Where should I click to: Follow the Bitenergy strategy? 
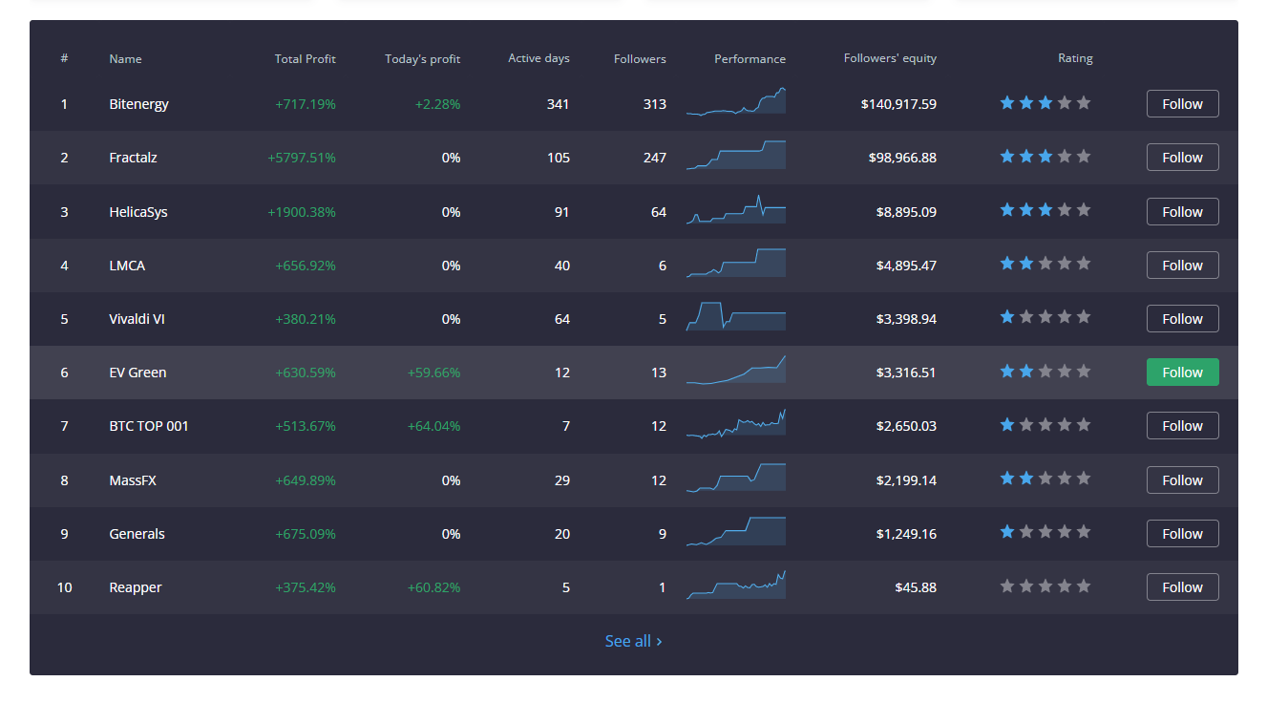pos(1182,104)
